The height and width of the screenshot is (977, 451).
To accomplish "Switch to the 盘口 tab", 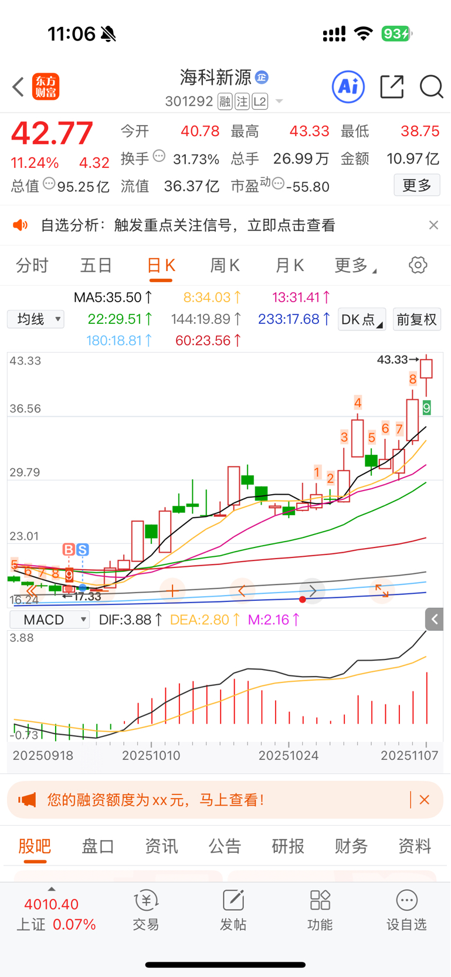I will 98,846.
